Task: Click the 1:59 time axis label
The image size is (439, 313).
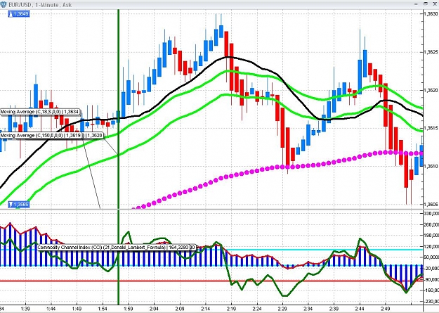Action: (x=129, y=309)
